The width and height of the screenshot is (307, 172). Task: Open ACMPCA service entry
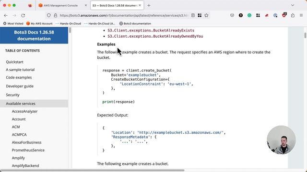[x=19, y=135]
